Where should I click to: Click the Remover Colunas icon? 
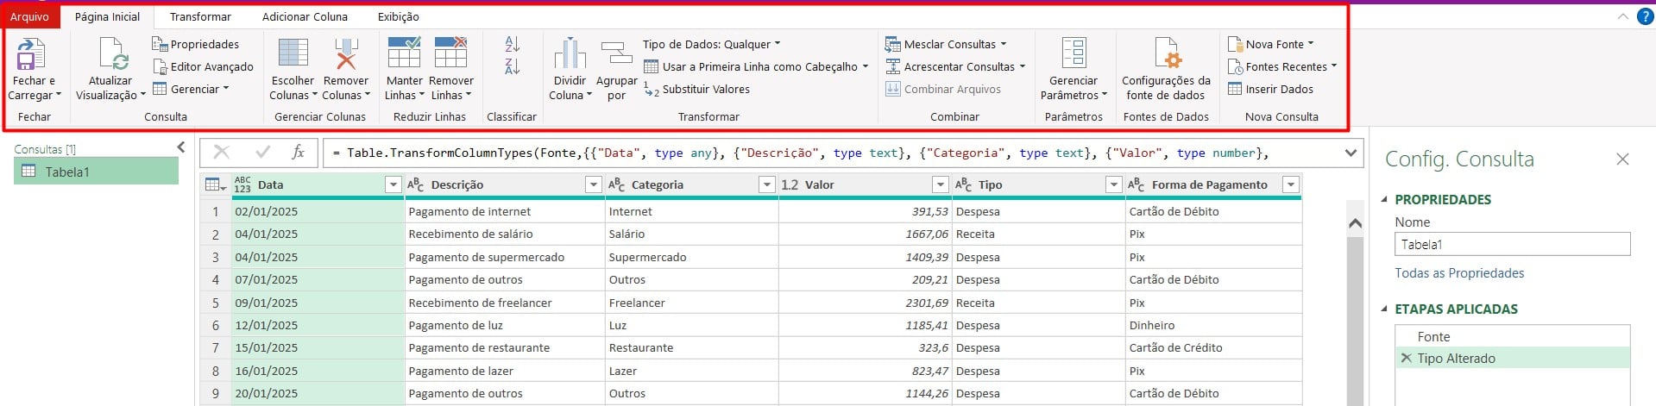pos(346,53)
